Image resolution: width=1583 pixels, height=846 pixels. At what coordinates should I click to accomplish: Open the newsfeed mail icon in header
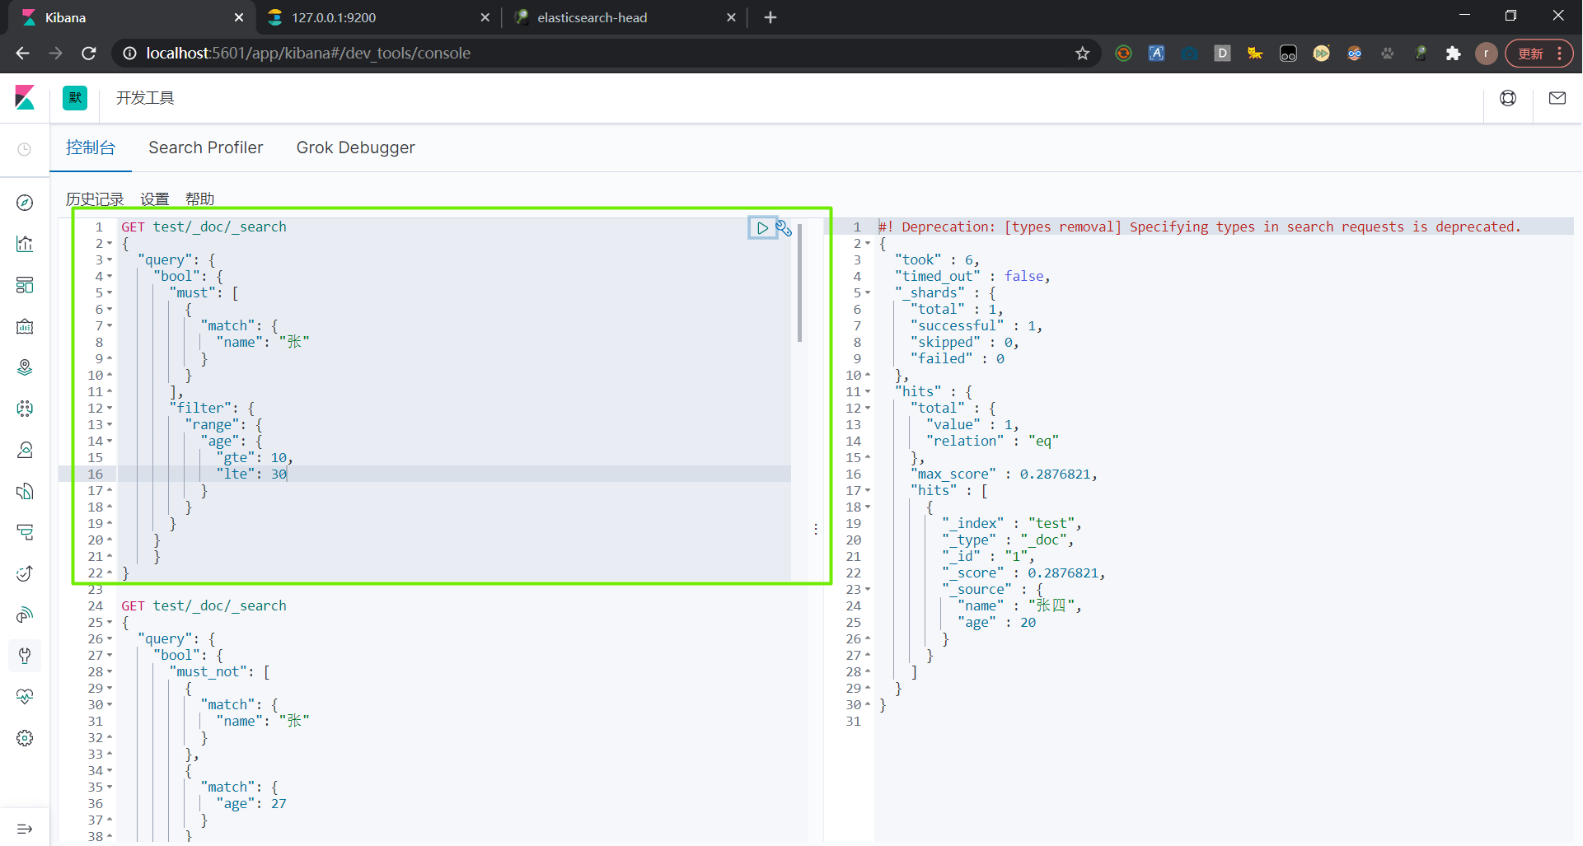pos(1557,98)
